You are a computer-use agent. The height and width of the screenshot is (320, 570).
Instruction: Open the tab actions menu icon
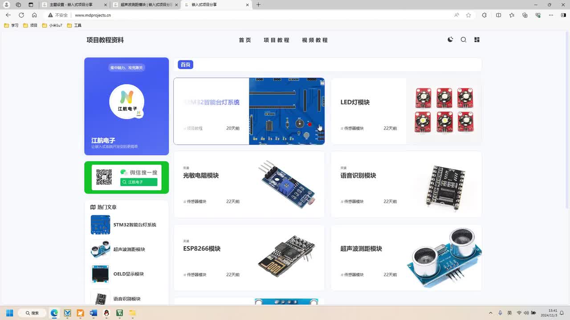coord(31,5)
